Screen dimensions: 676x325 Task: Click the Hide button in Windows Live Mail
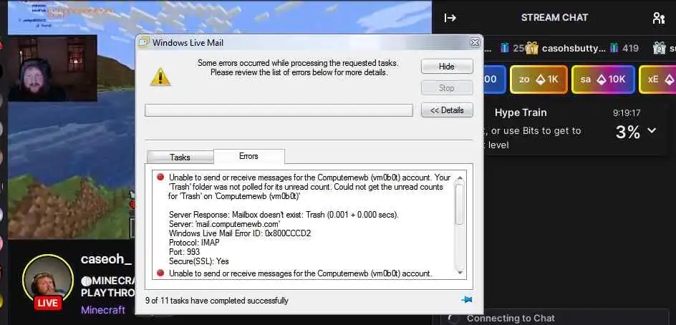click(447, 67)
